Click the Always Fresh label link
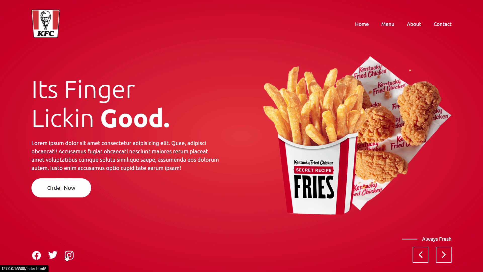The width and height of the screenshot is (483, 272). point(436,239)
